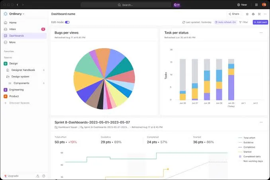Toggle Edit mode switch
The width and height of the screenshot is (270, 180).
pyautogui.click(x=67, y=22)
